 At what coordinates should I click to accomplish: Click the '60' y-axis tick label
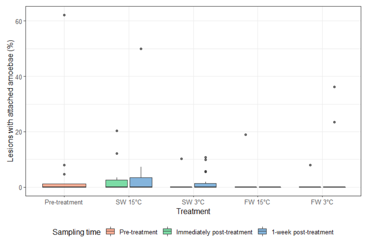(18, 21)
